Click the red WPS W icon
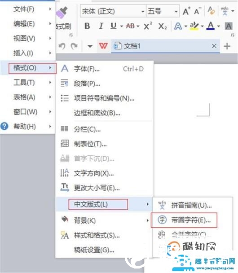 tap(103, 46)
